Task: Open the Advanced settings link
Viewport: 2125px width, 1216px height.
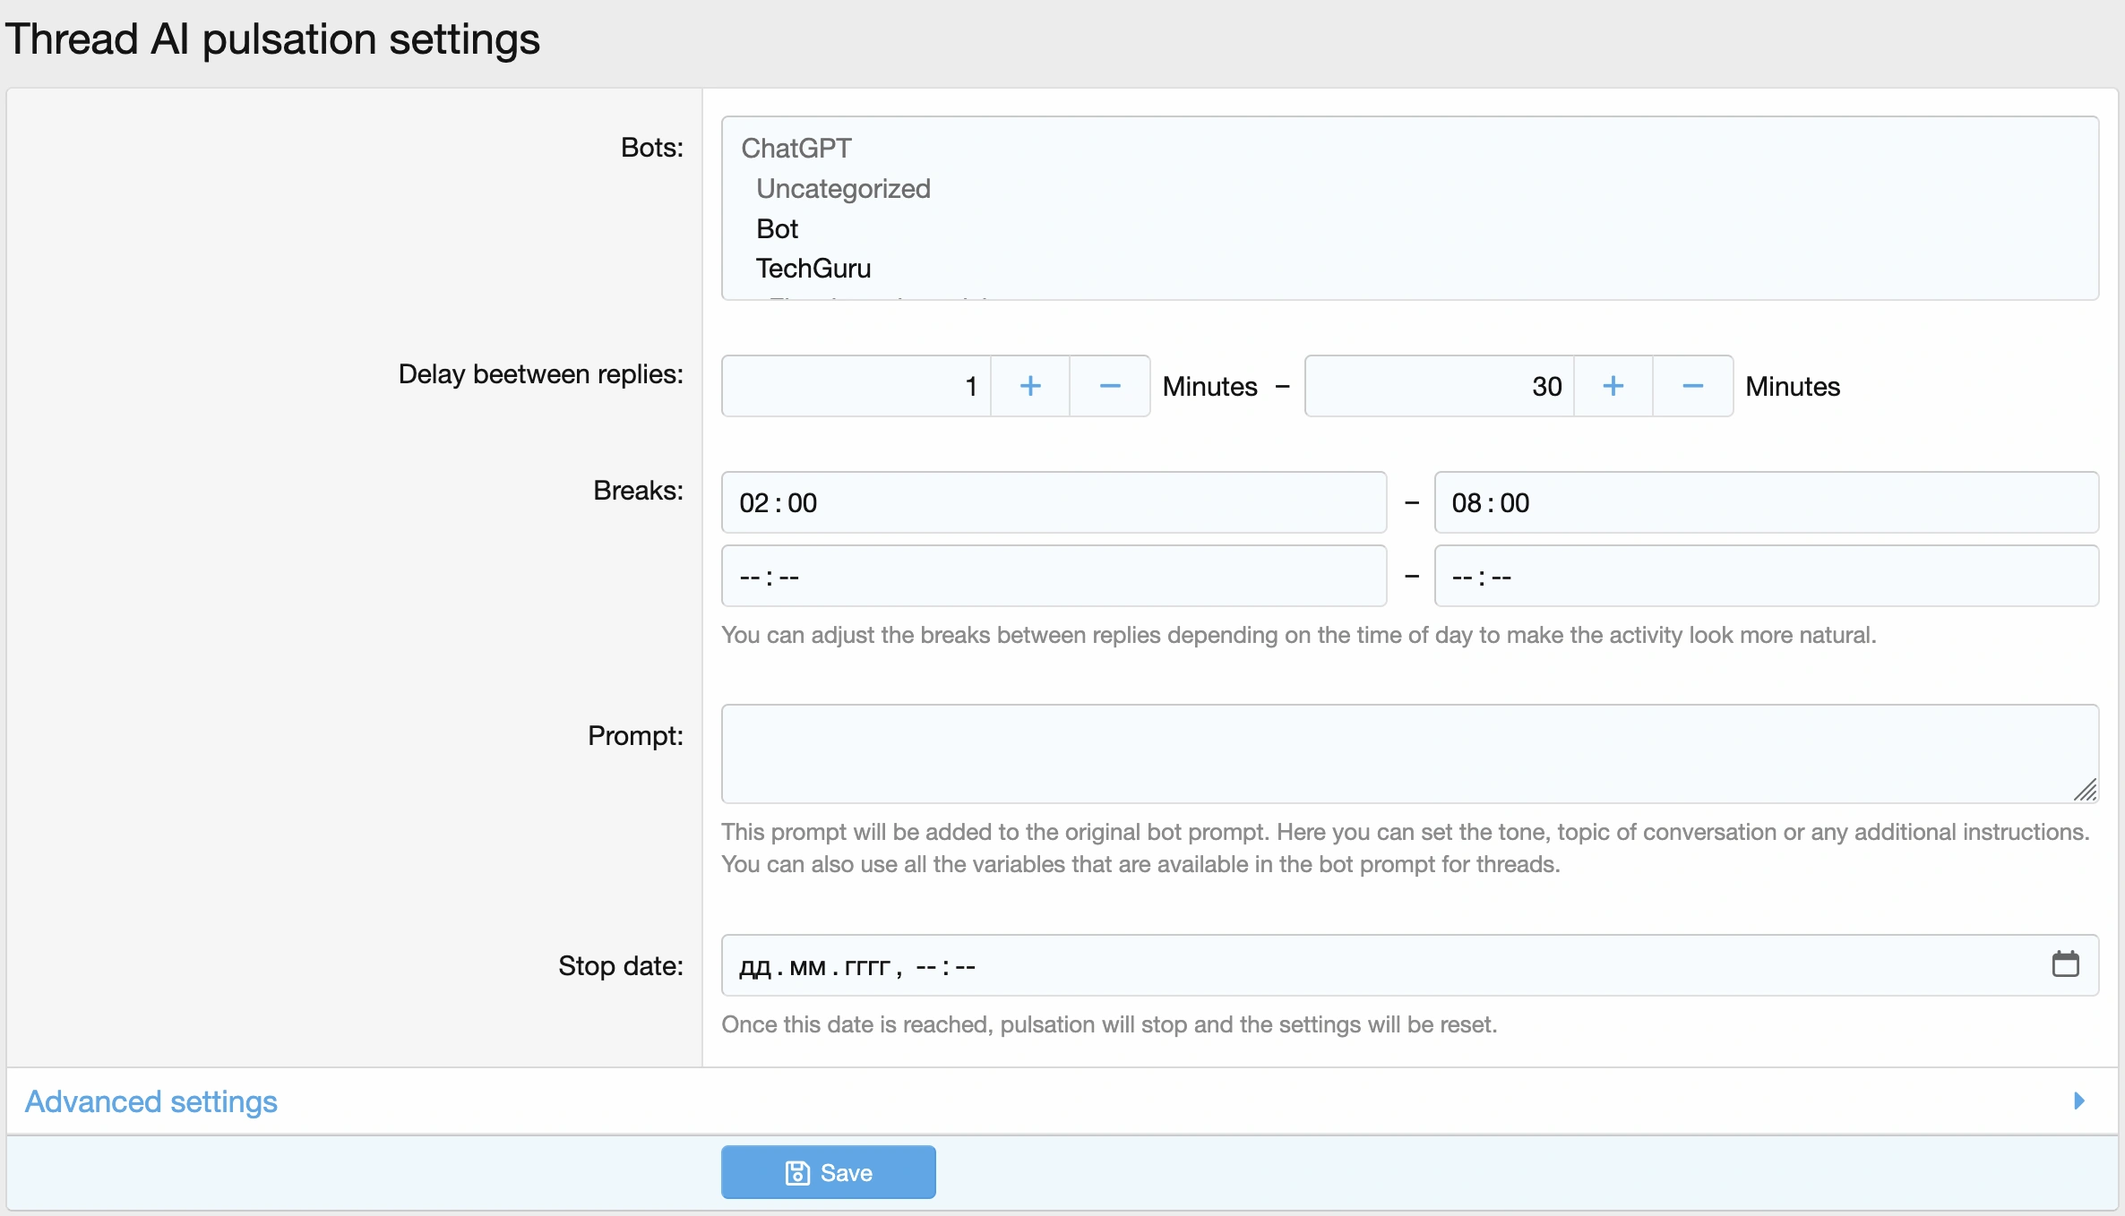Action: click(x=151, y=1101)
